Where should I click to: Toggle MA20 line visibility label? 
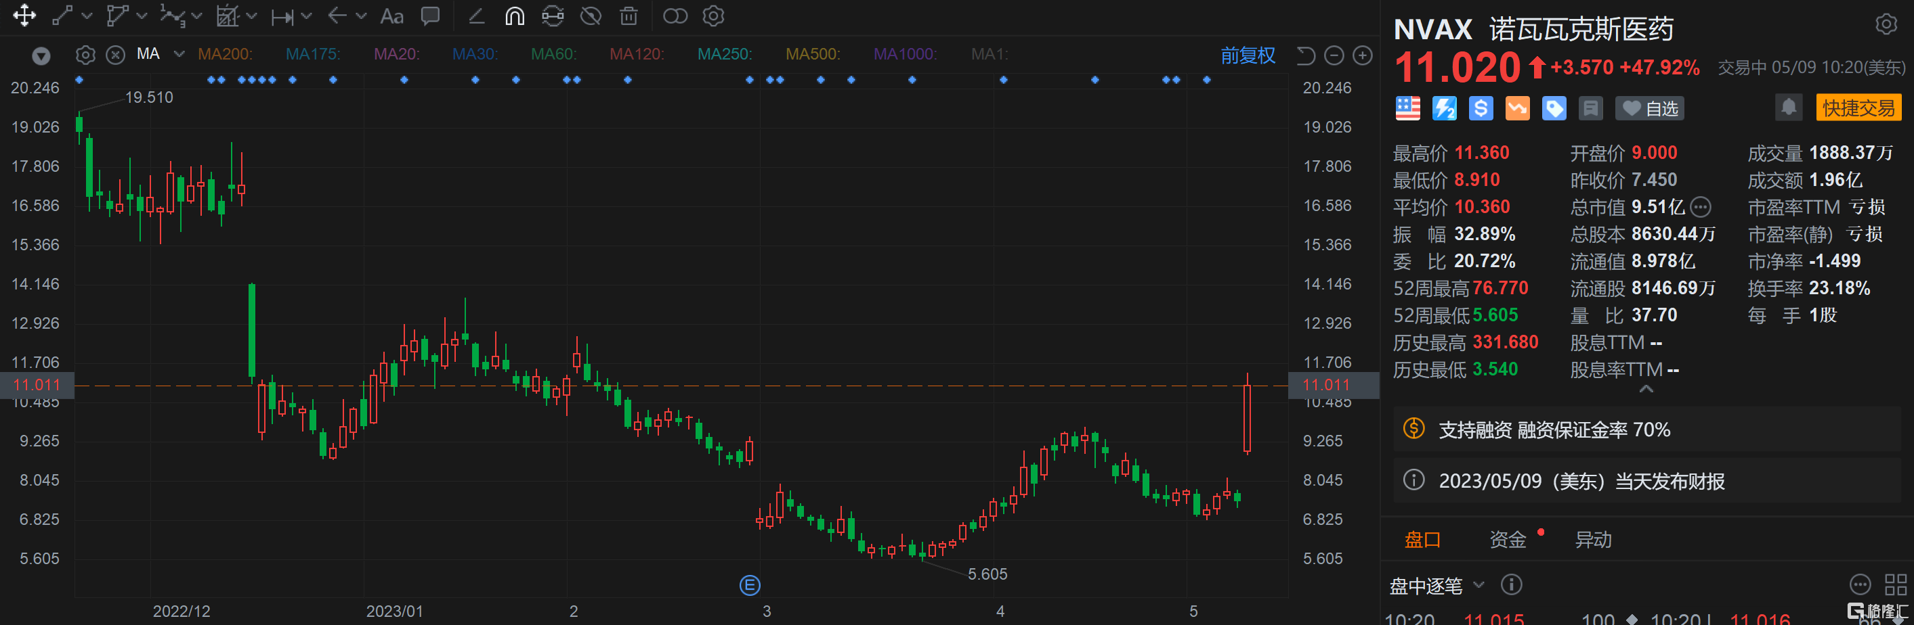coord(397,54)
